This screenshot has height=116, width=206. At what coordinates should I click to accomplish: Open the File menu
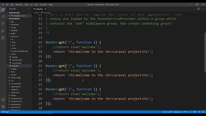tap(7, 5)
